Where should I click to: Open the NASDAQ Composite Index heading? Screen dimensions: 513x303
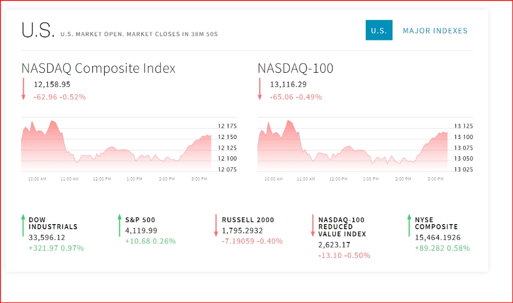(98, 68)
